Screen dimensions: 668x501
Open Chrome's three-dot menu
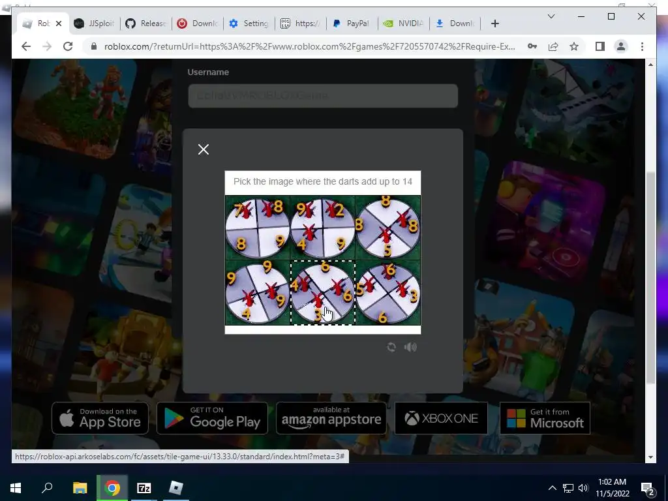[x=642, y=46]
